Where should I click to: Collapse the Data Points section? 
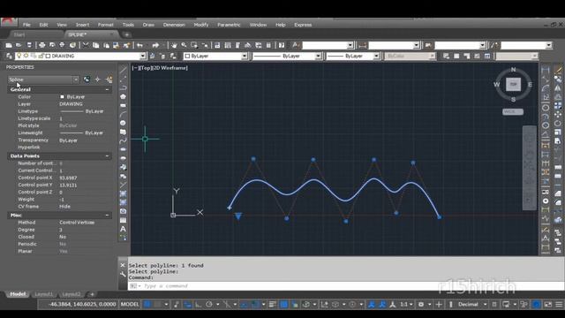click(107, 155)
